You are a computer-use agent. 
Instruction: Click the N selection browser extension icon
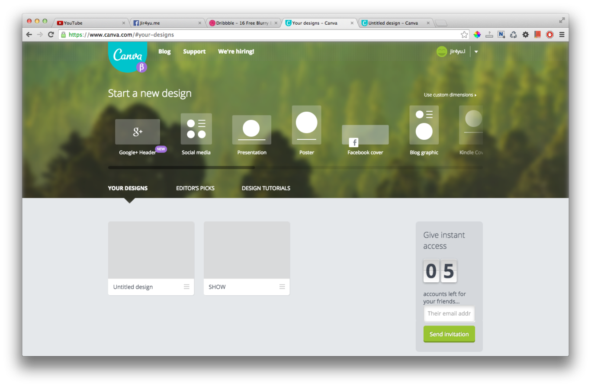tap(501, 35)
